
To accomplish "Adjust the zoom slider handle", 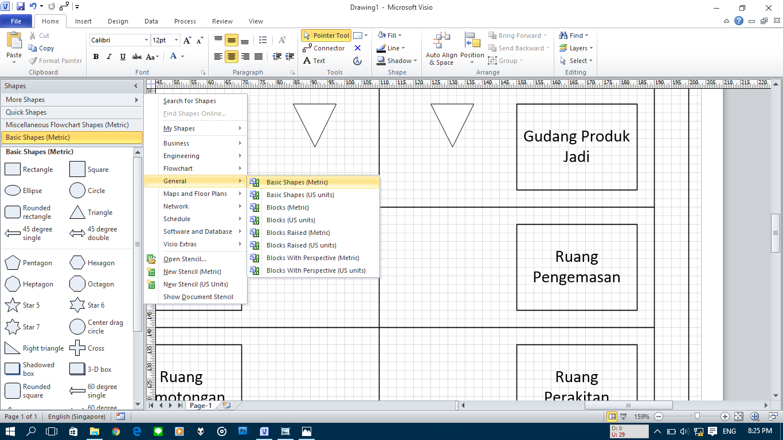I will click(696, 417).
